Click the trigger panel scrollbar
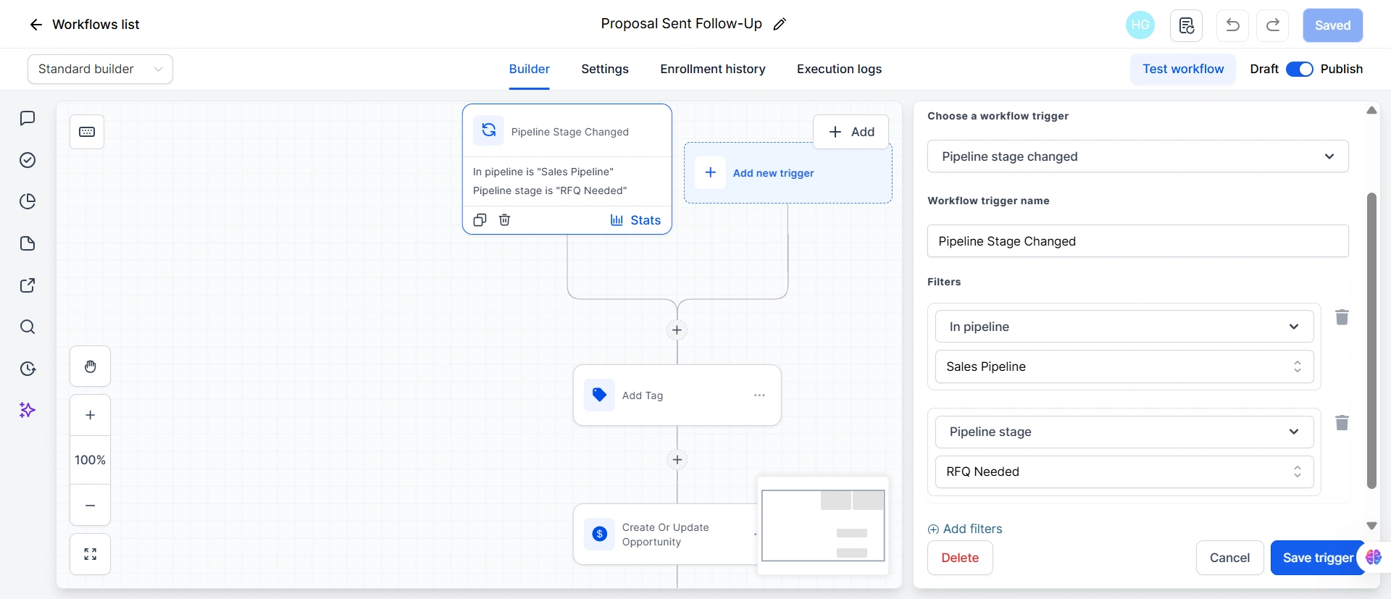Image resolution: width=1391 pixels, height=599 pixels. 1371,340
